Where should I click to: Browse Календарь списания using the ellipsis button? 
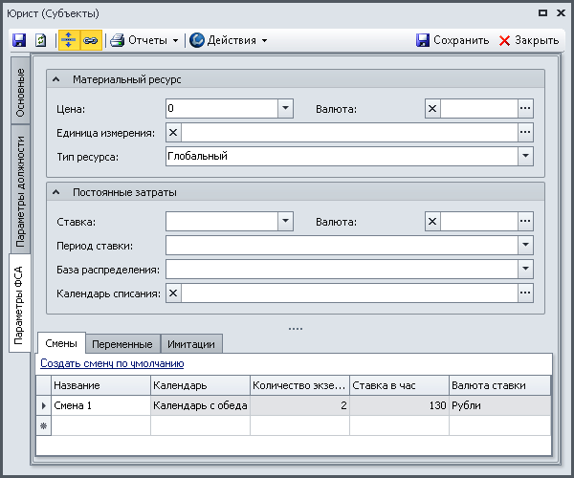525,293
